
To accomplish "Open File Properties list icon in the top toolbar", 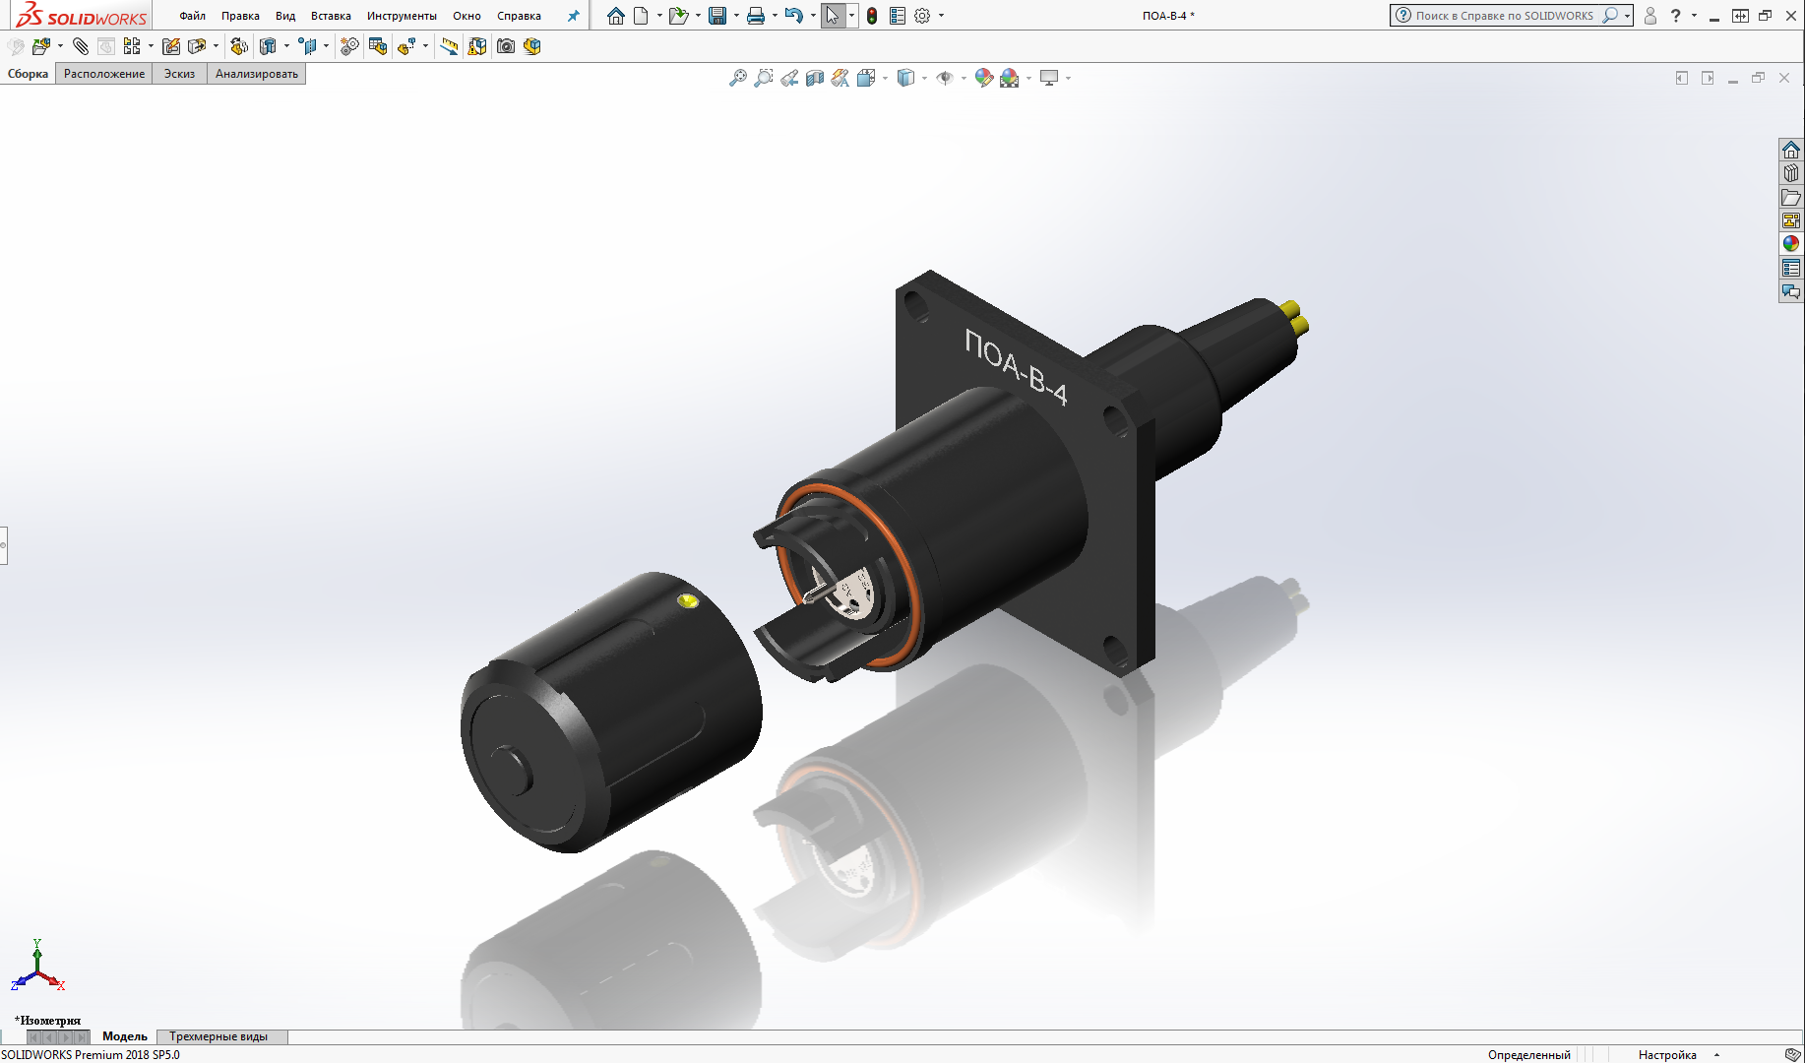I will tap(898, 16).
